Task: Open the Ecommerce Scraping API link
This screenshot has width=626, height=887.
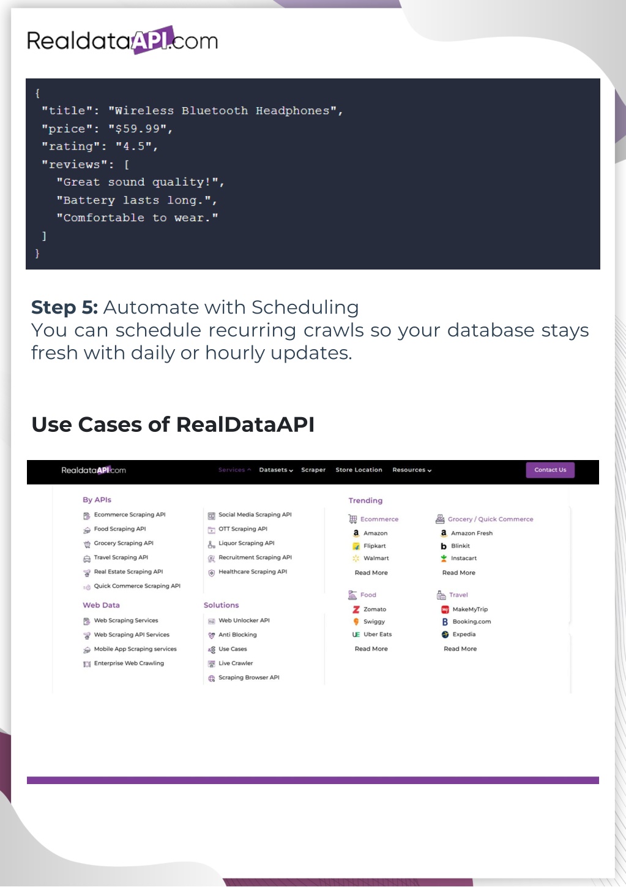Action: 130,515
